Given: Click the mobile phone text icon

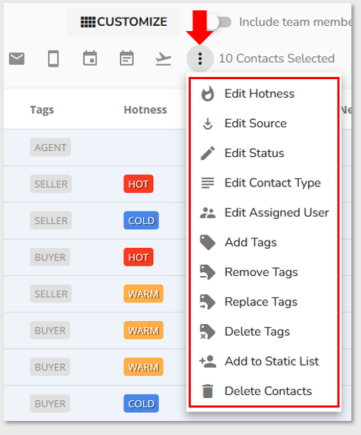Looking at the screenshot, I should tap(53, 58).
